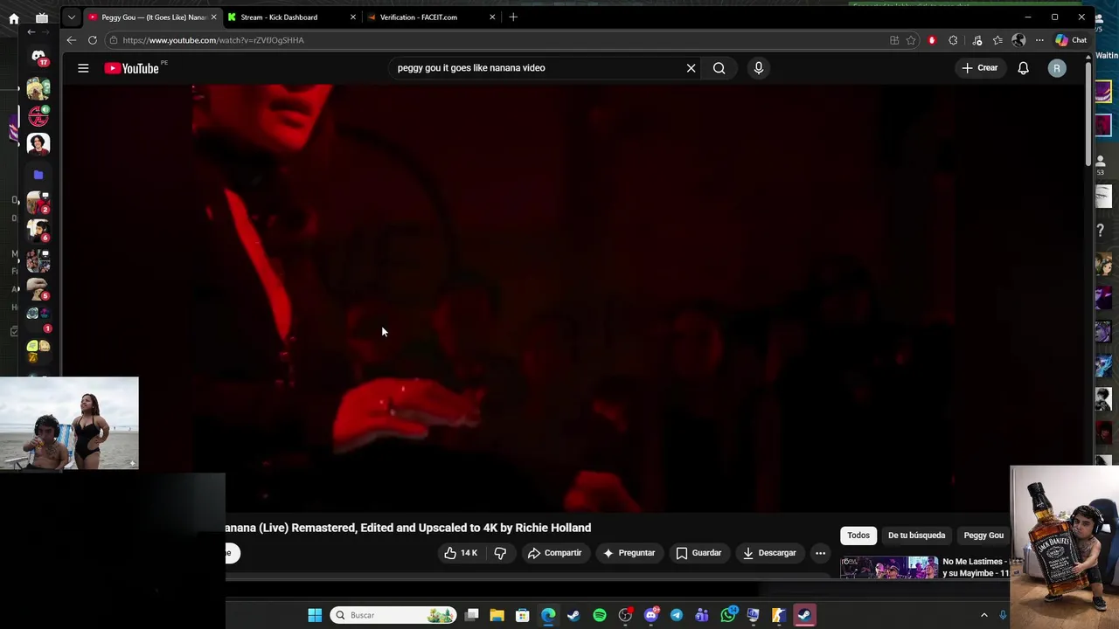The width and height of the screenshot is (1119, 629).
Task: Like the video showing 14 K
Action: pyautogui.click(x=461, y=553)
